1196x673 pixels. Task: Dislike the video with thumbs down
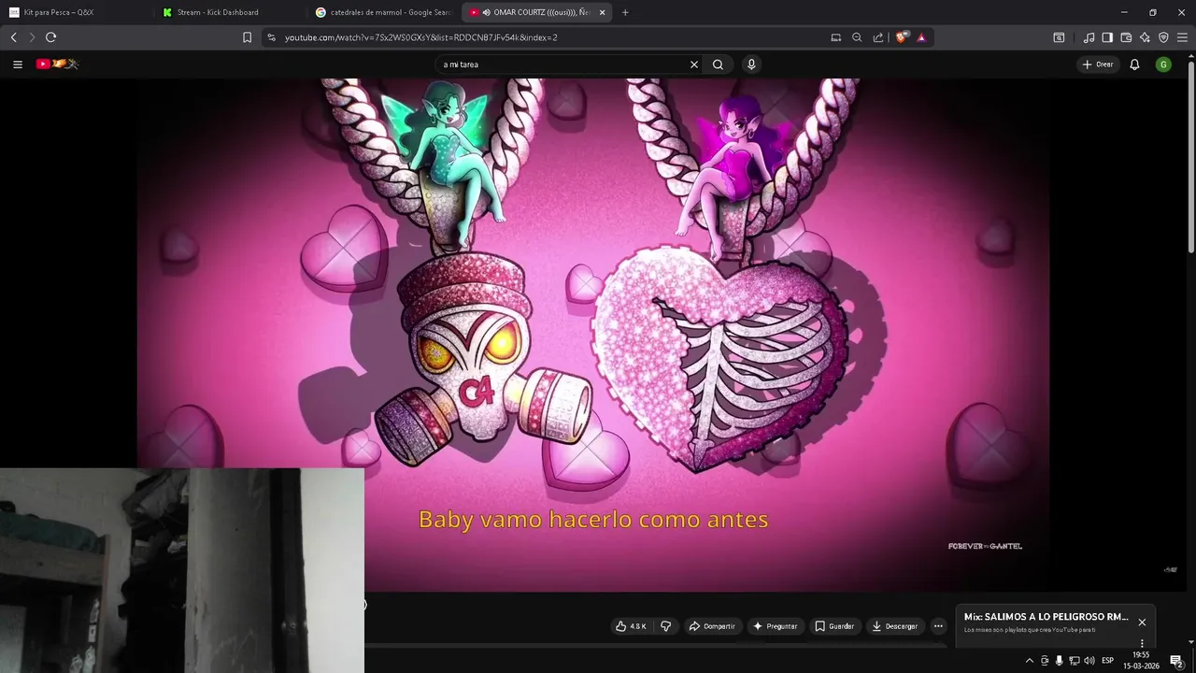click(x=666, y=626)
